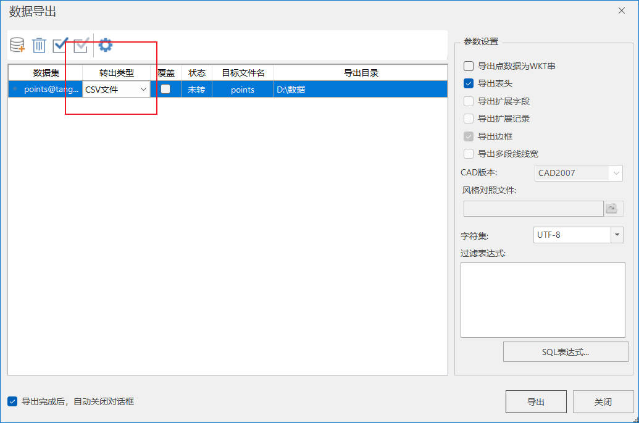Open the blue gear settings icon
The height and width of the screenshot is (423, 639).
106,45
